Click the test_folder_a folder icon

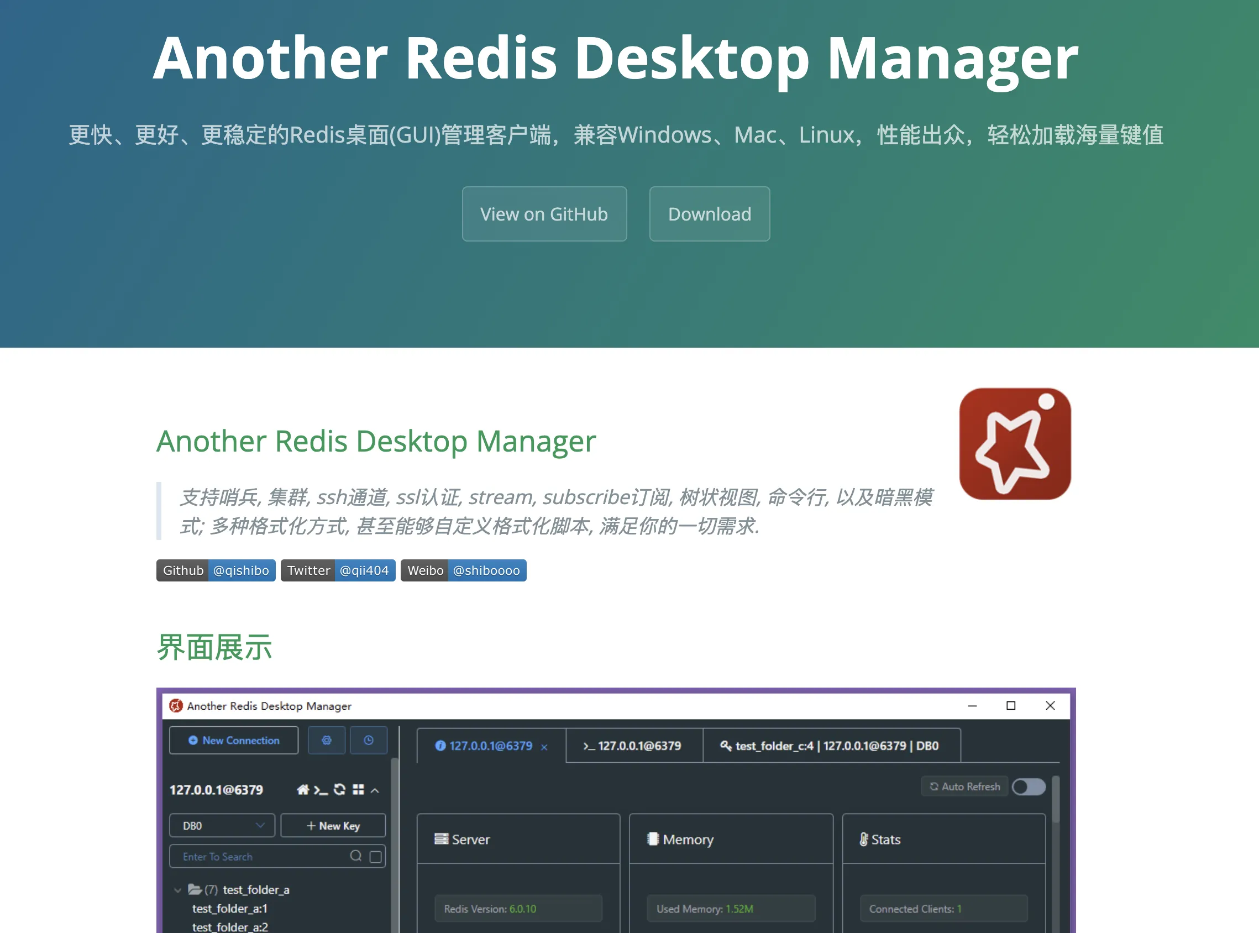click(x=195, y=889)
